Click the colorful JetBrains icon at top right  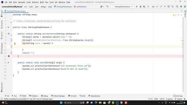[185, 7]
